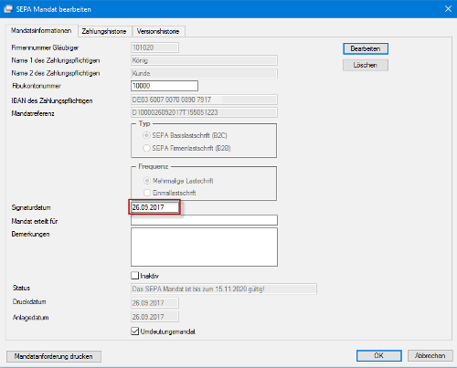Screen dimensions: 457x368
Task: Click the Status label
Action: [21, 288]
